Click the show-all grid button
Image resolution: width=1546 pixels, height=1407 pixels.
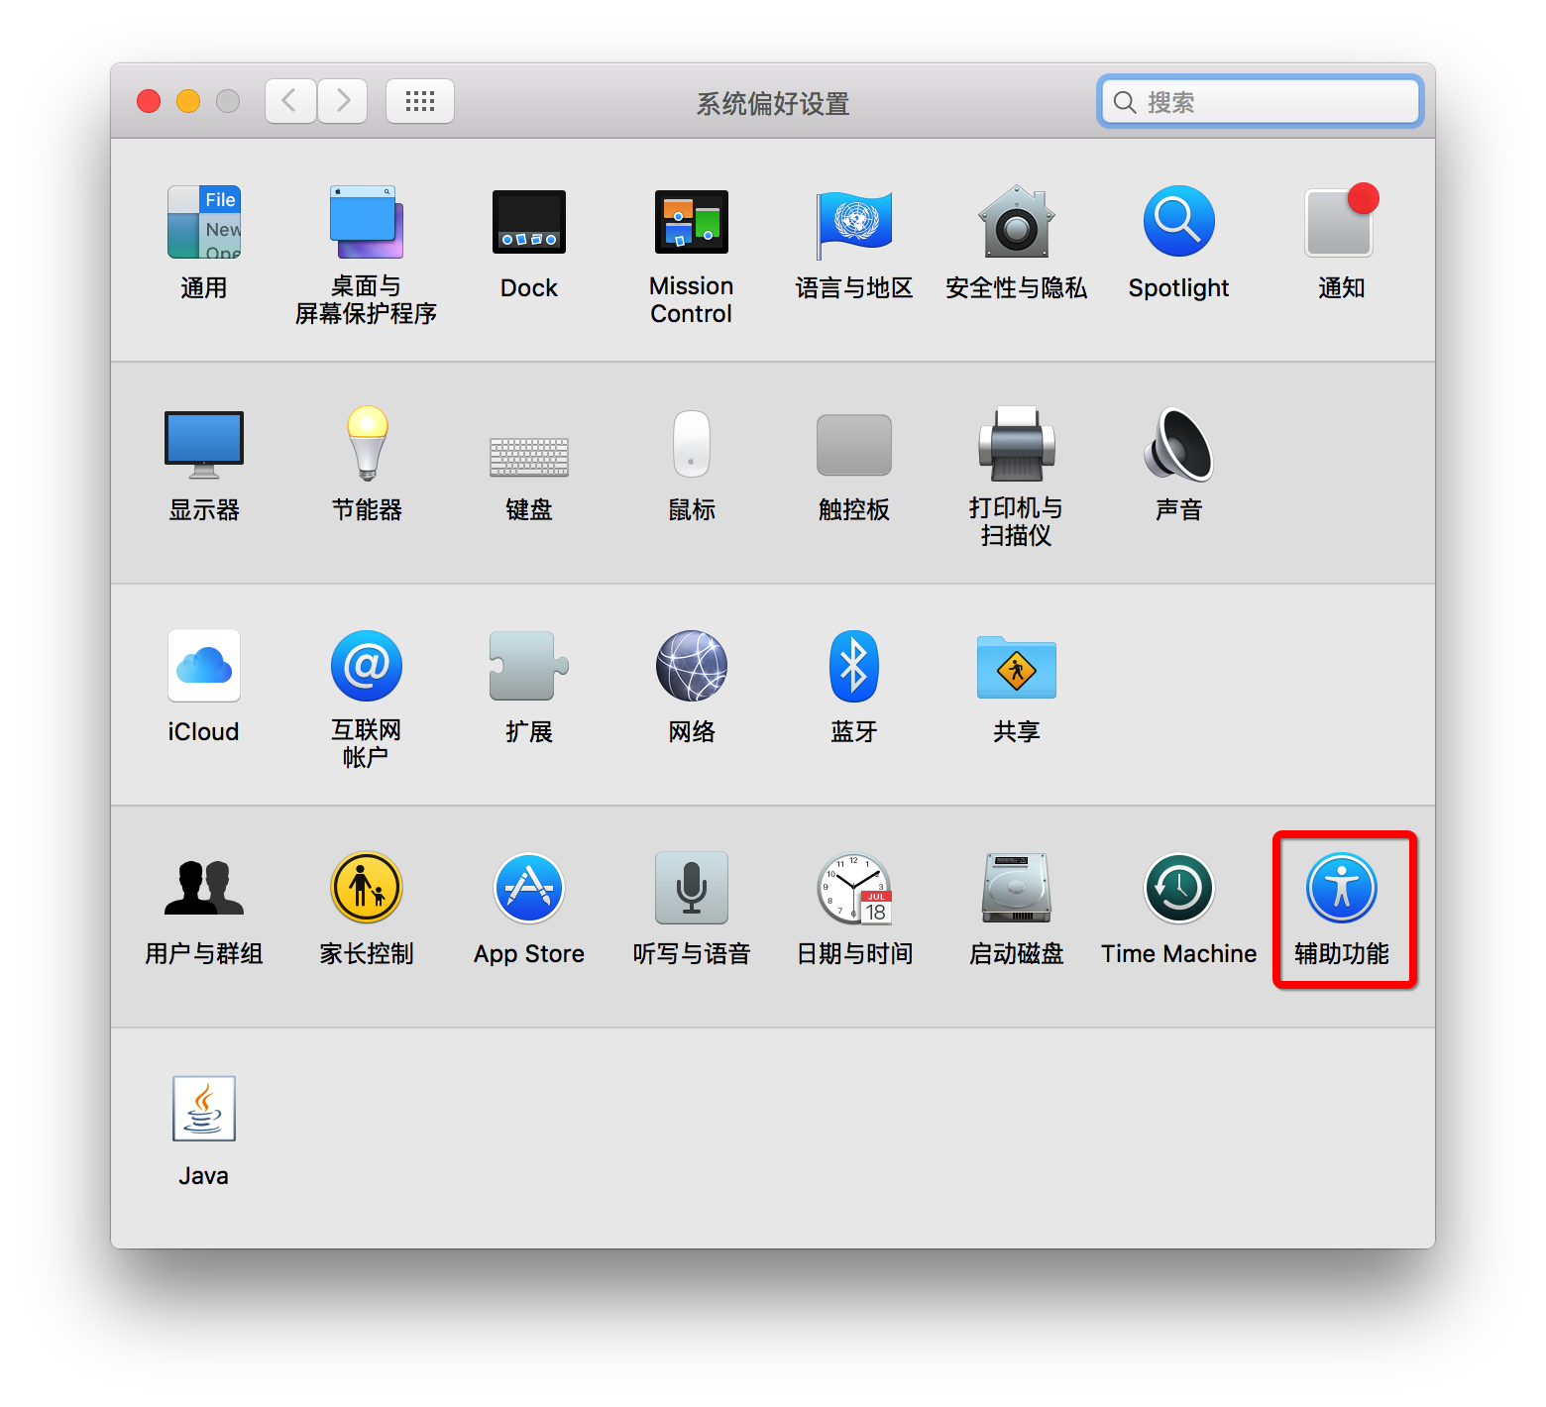tap(420, 101)
